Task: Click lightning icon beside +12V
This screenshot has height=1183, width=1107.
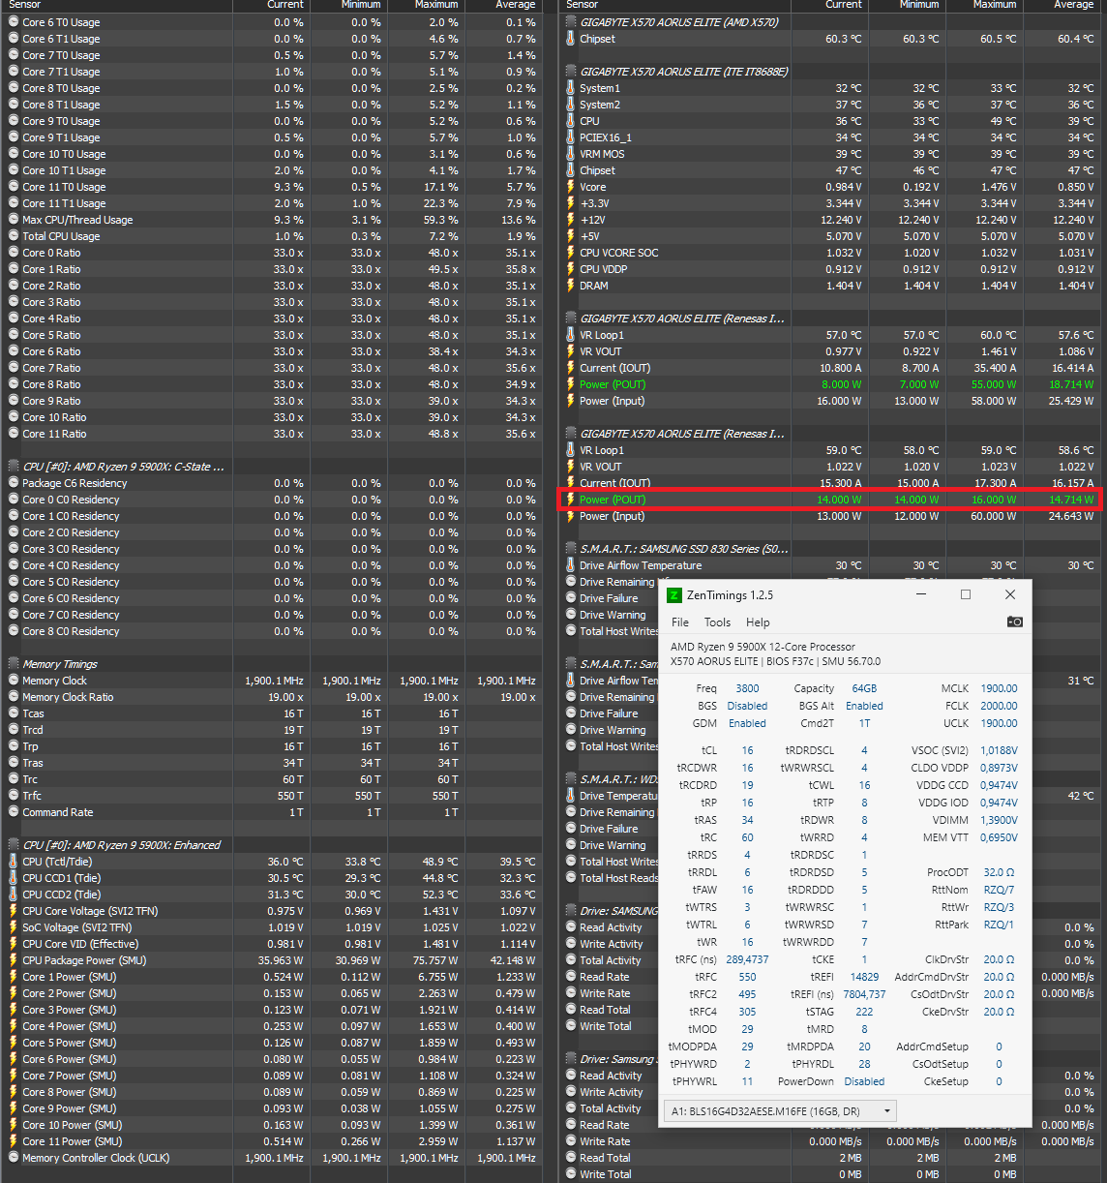Action: [571, 220]
